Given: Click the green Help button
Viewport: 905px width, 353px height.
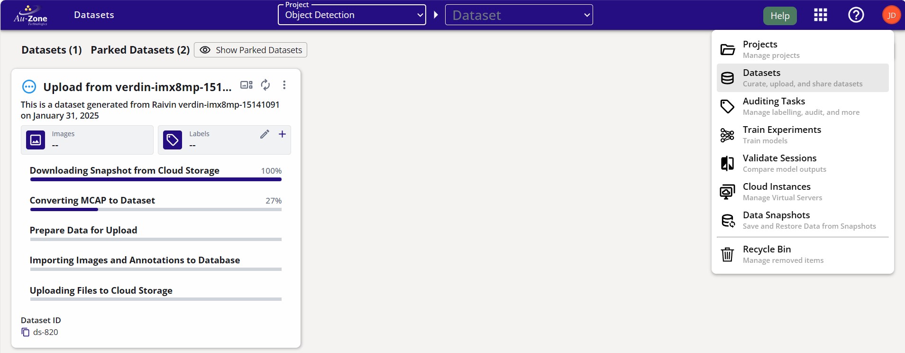Looking at the screenshot, I should click(779, 16).
